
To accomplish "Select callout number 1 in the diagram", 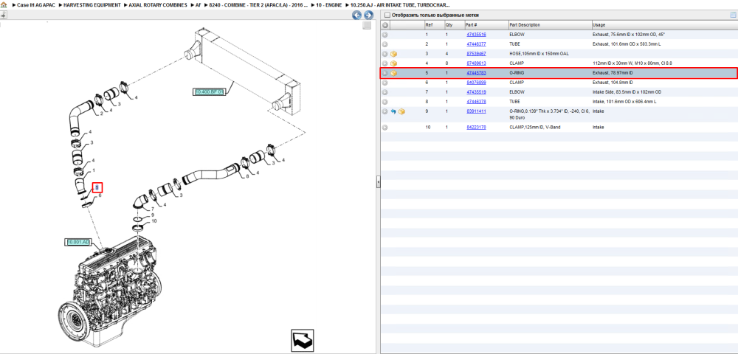I will (x=94, y=170).
